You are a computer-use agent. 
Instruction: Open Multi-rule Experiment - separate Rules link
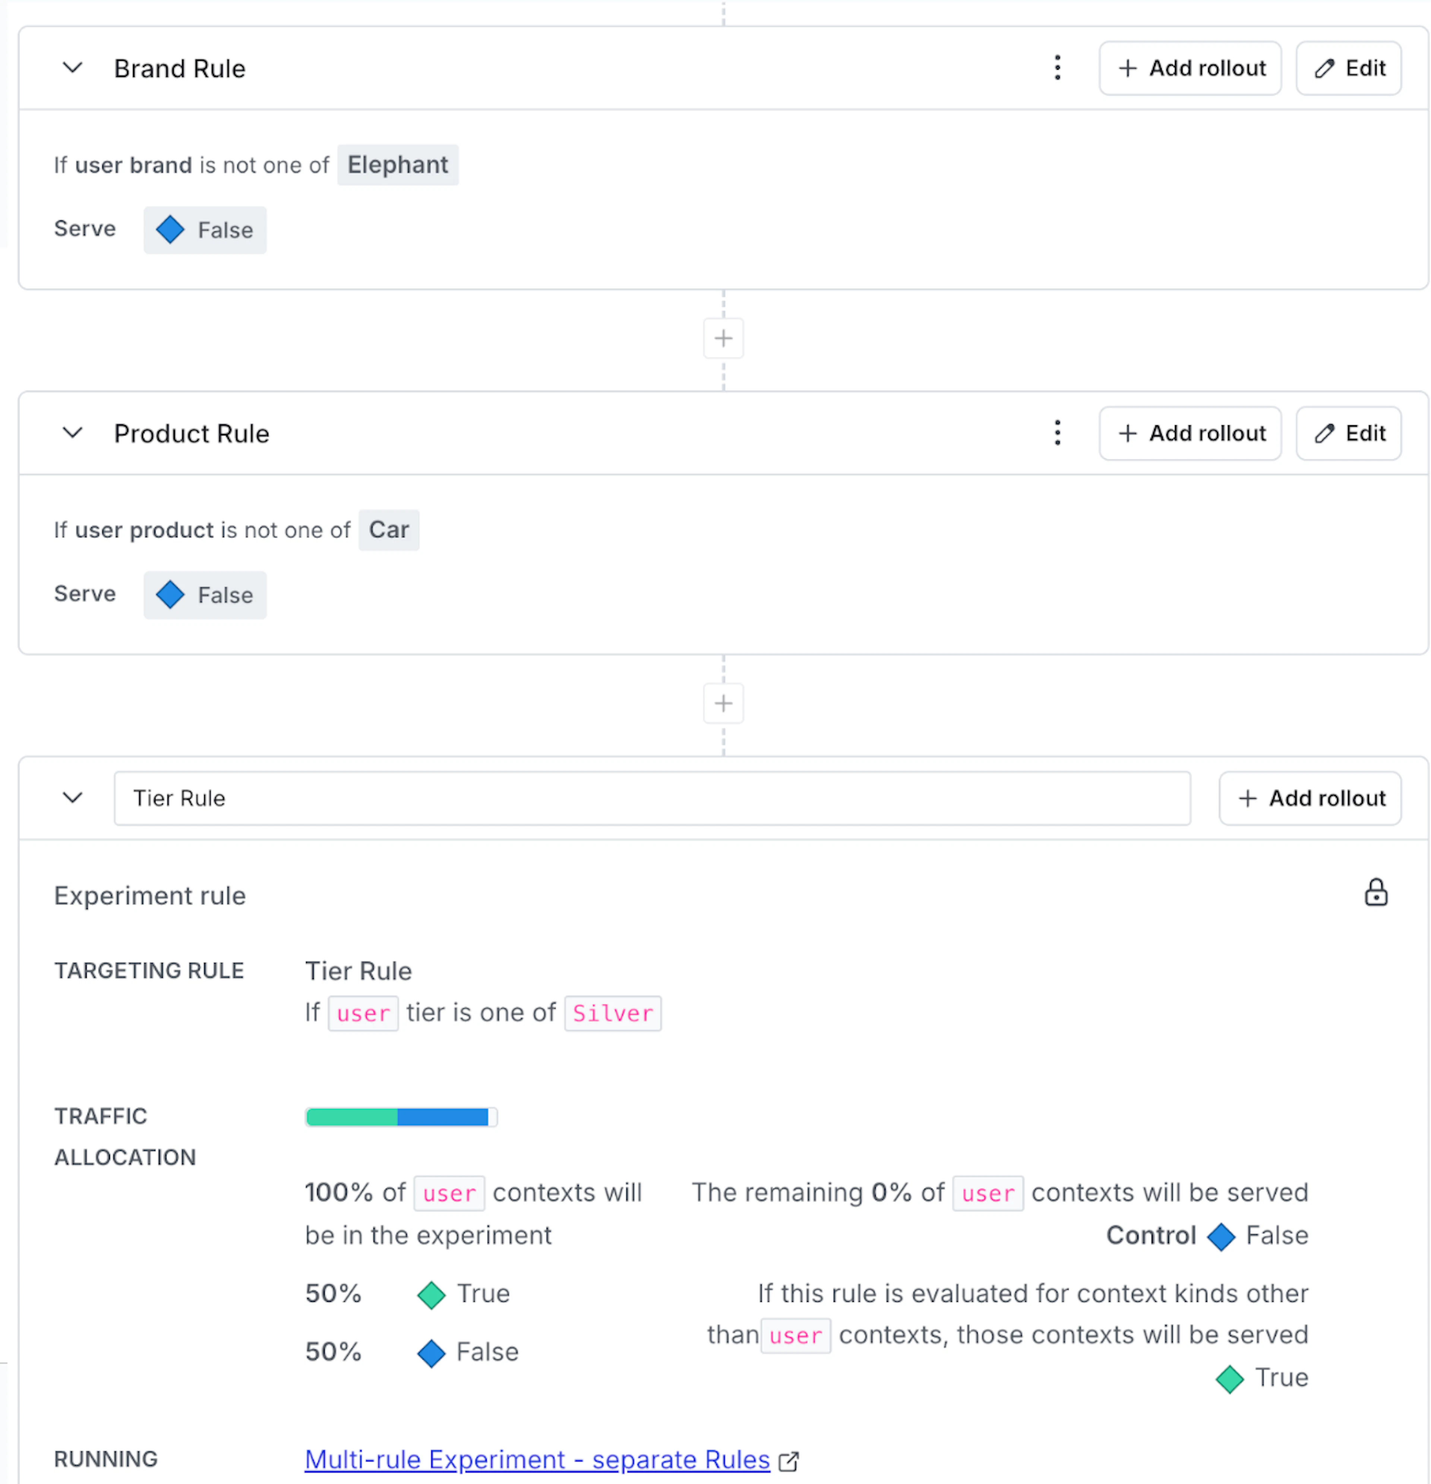click(537, 1459)
